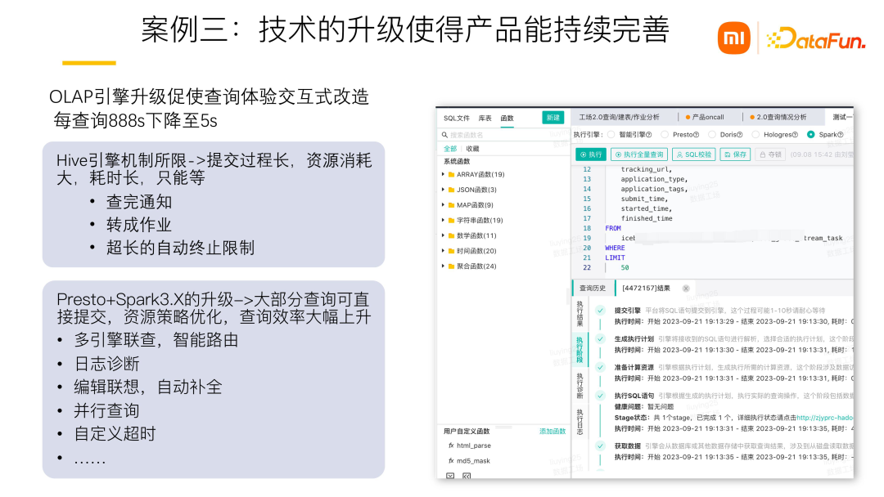Click the 添加函数 link
The image size is (884, 497).
[x=552, y=431]
